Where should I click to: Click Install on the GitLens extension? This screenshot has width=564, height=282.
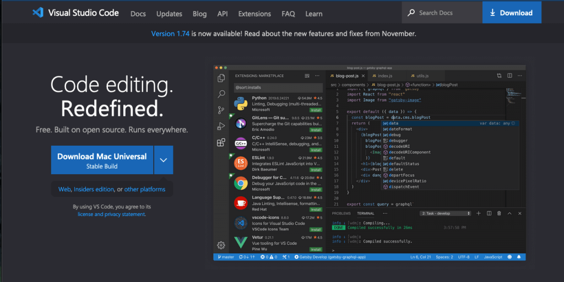[x=316, y=130]
